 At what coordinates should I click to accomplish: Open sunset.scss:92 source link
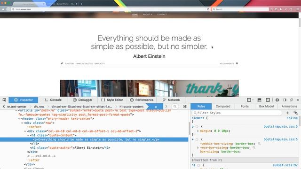(x=285, y=165)
